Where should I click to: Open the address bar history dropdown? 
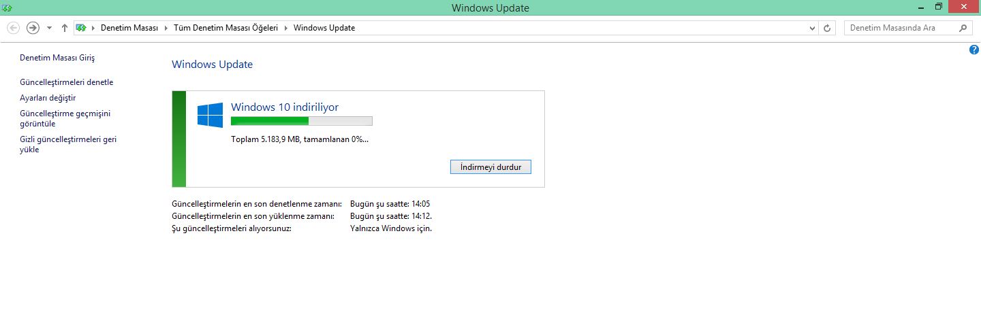pyautogui.click(x=812, y=29)
